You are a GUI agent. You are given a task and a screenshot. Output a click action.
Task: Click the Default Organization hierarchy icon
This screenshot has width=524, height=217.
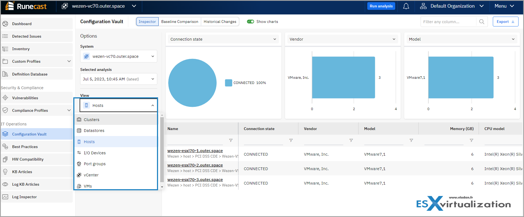[423, 6]
